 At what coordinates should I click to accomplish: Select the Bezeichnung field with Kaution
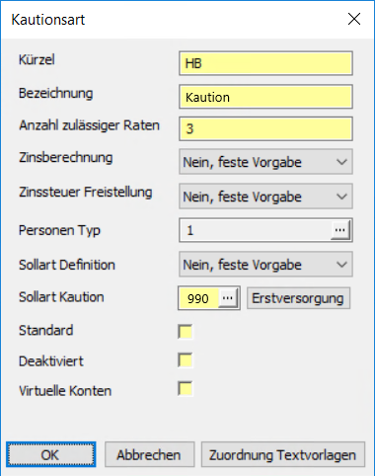pyautogui.click(x=265, y=97)
